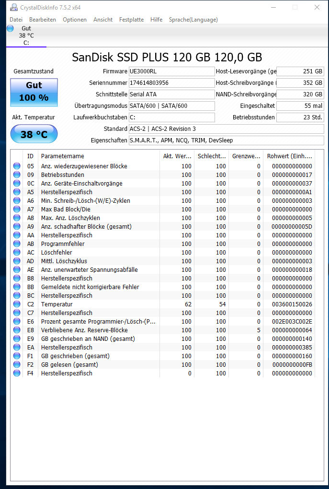Open the Hilfe menu
The image size is (329, 489).
[x=157, y=20]
